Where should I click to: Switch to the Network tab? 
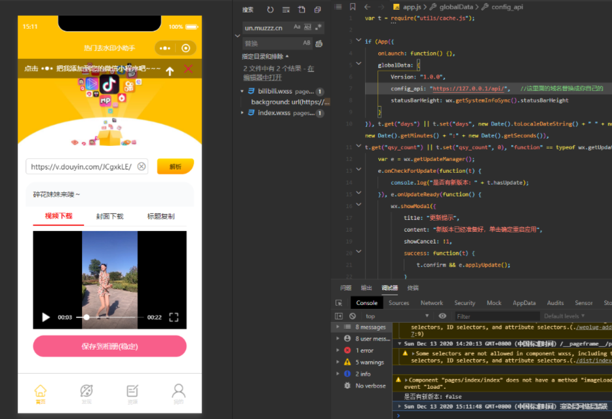coord(431,302)
